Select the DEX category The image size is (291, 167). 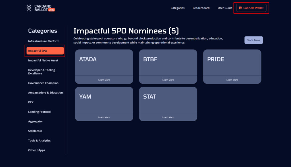[x=31, y=102]
